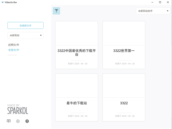The height and width of the screenshot is (129, 172).
Task: Open the help question mark icon
Action: (x=27, y=121)
